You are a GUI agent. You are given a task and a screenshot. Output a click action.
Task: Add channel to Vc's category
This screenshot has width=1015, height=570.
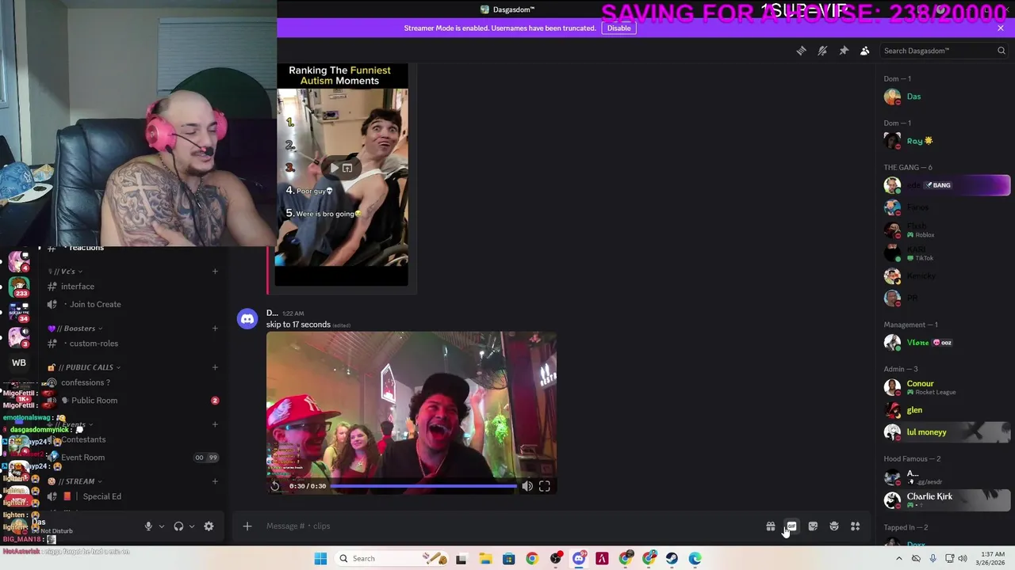pos(215,272)
